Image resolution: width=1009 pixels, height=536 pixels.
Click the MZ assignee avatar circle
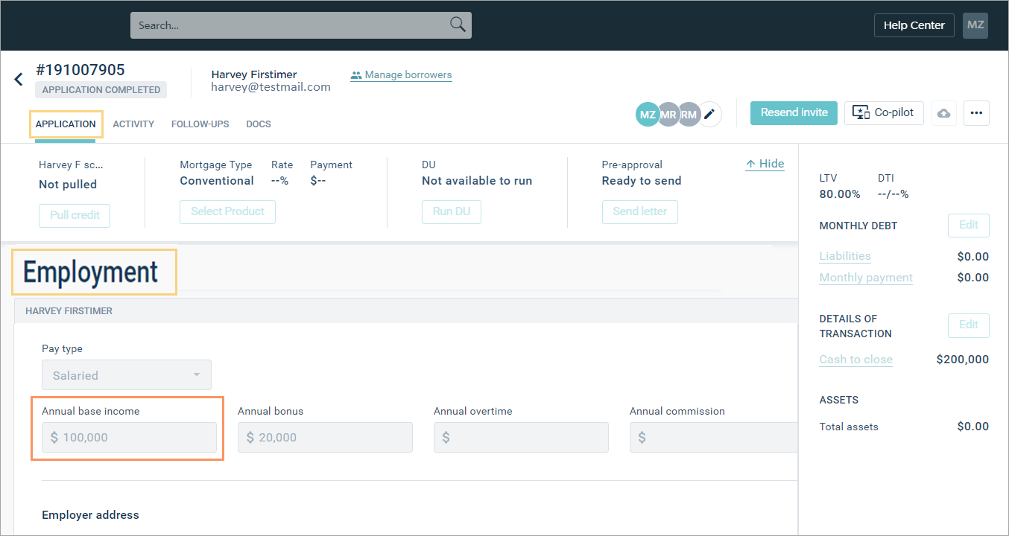click(x=648, y=115)
